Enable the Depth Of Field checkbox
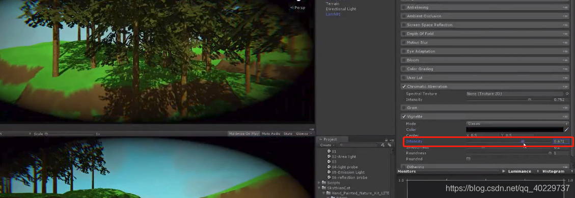Viewport: 575px width, 198px height. point(404,34)
